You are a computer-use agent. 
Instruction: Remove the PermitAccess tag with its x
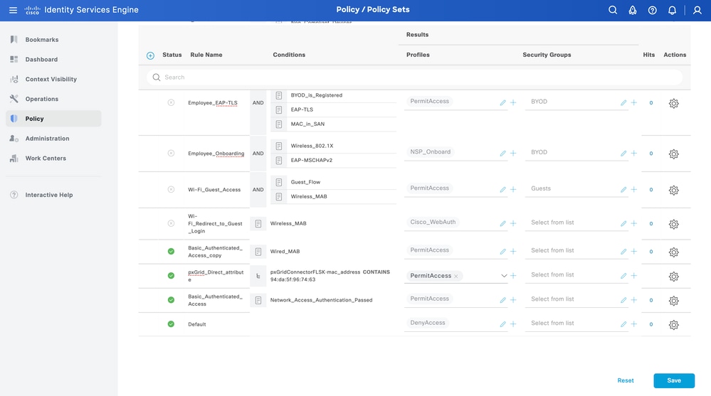pyautogui.click(x=455, y=276)
